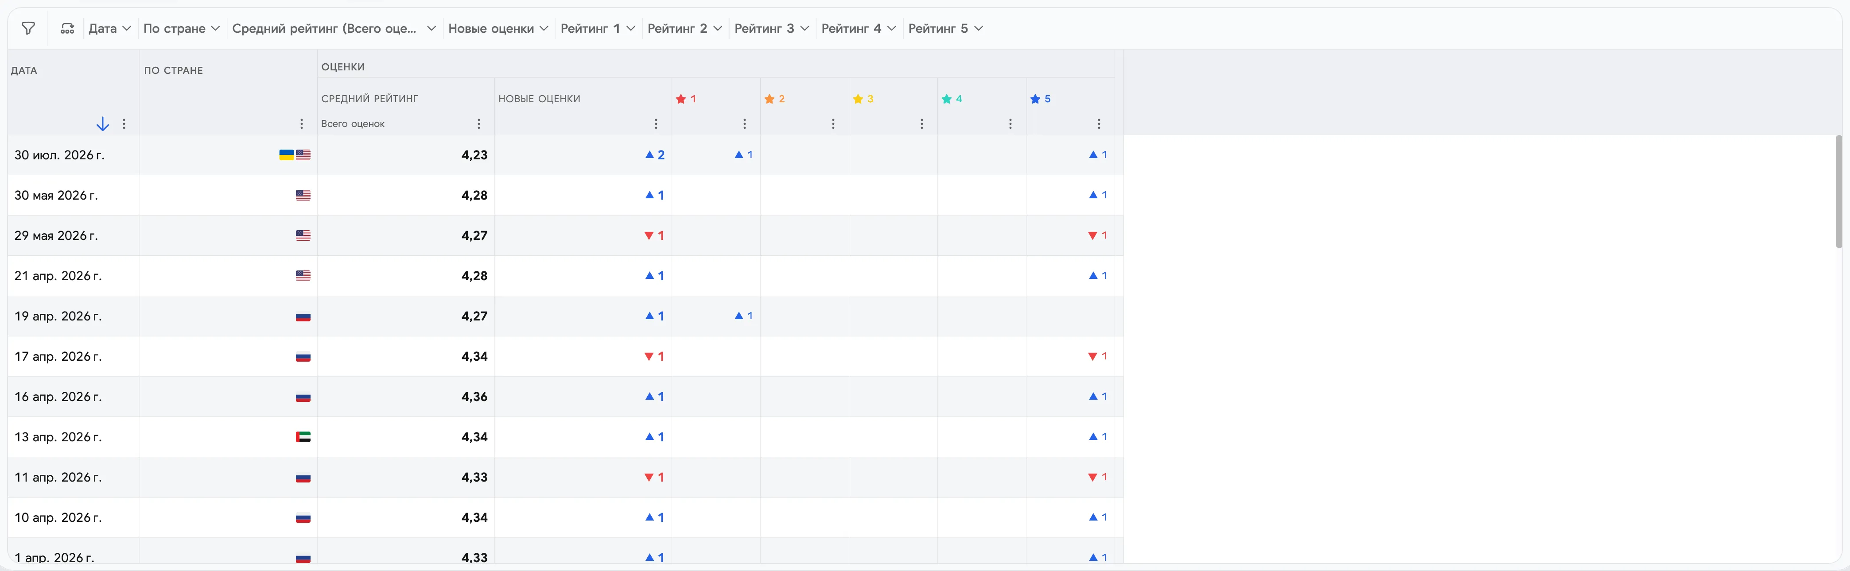This screenshot has width=1850, height=571.
Task: Open По стране column options menu
Action: [x=302, y=124]
